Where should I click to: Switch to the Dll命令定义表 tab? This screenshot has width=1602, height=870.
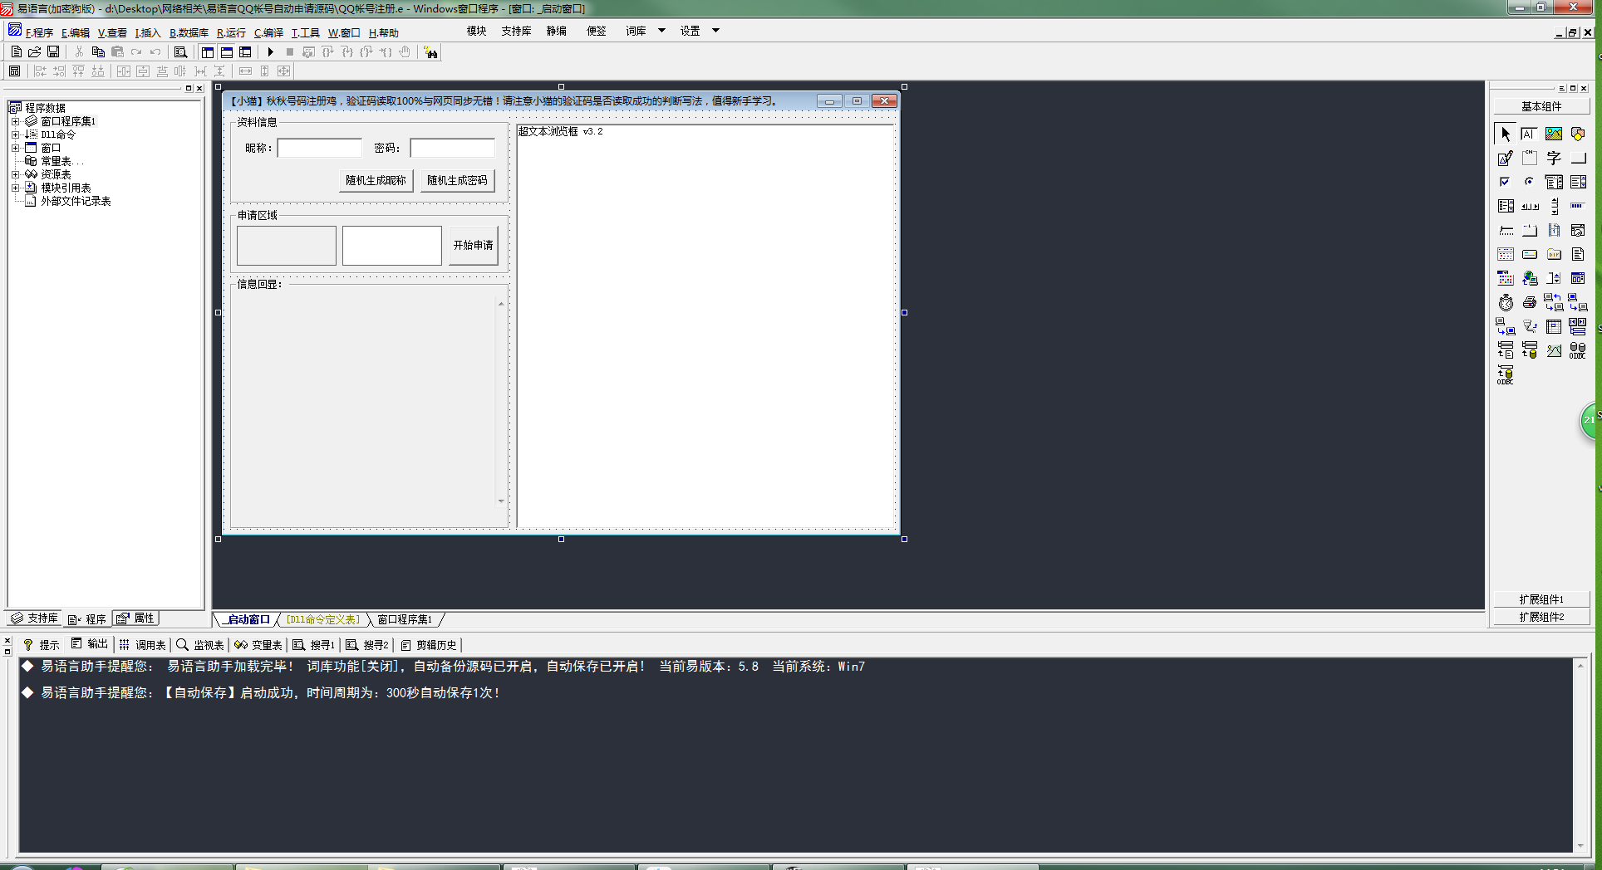[323, 619]
